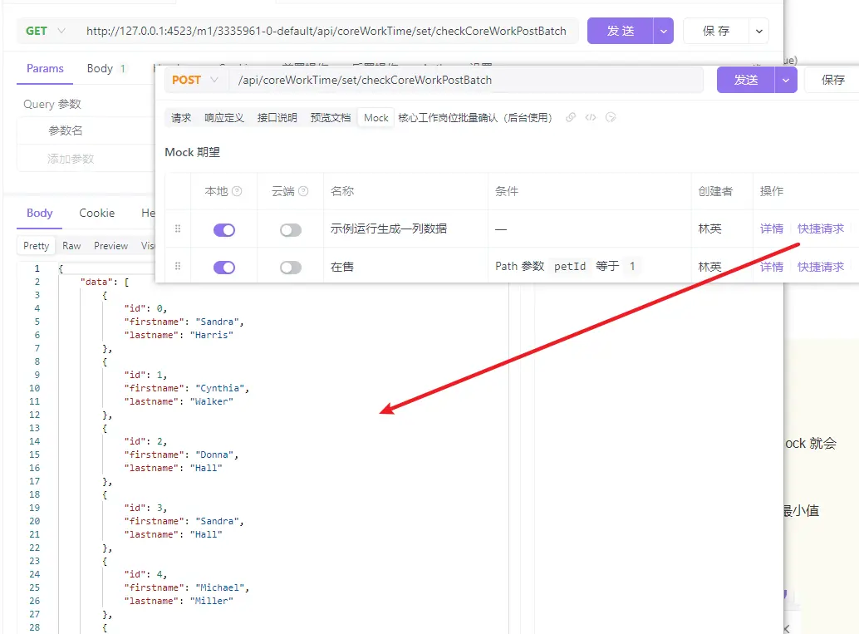Expand the arrow next to 发送 in the mock panel
The image size is (859, 634).
(786, 80)
